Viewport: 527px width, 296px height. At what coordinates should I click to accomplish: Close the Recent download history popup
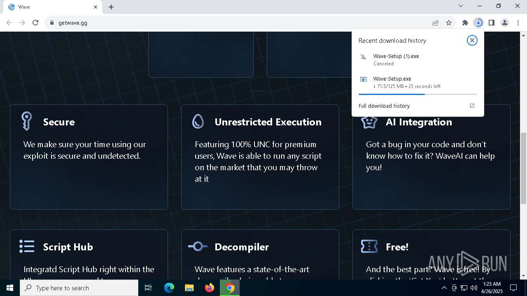pyautogui.click(x=472, y=40)
